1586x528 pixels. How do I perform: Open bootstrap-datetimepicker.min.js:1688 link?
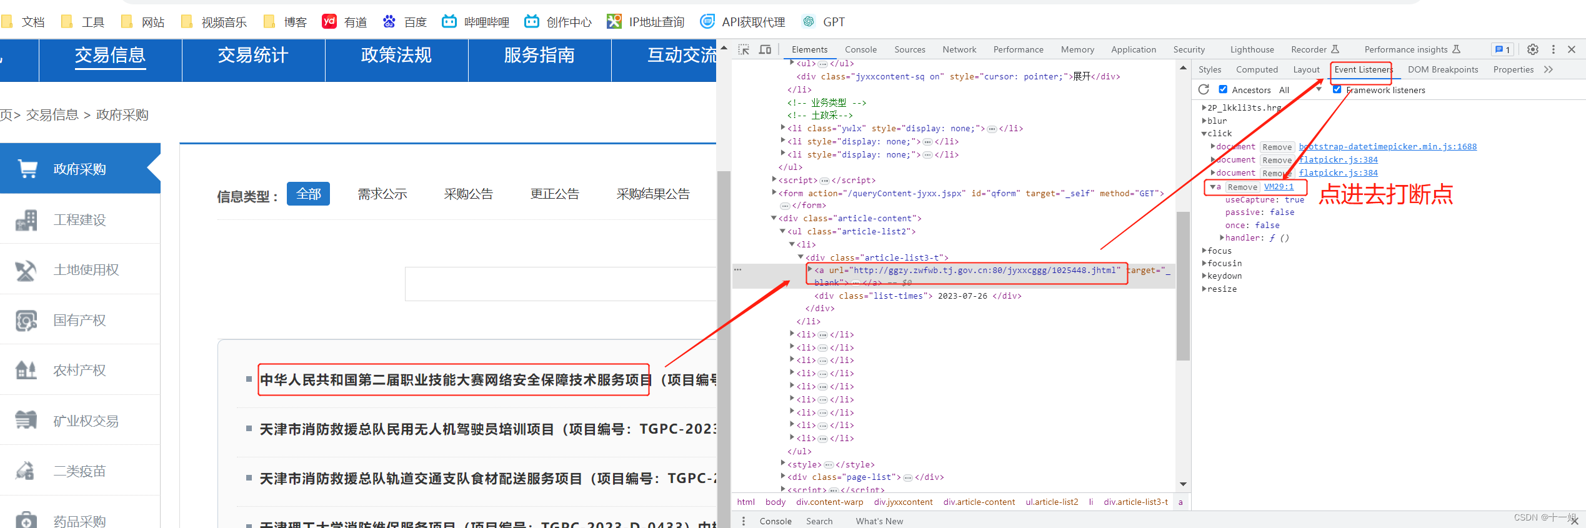(x=1388, y=147)
